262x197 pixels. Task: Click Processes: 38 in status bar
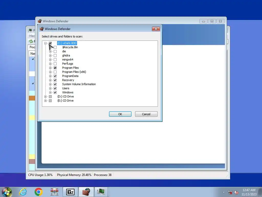103,175
